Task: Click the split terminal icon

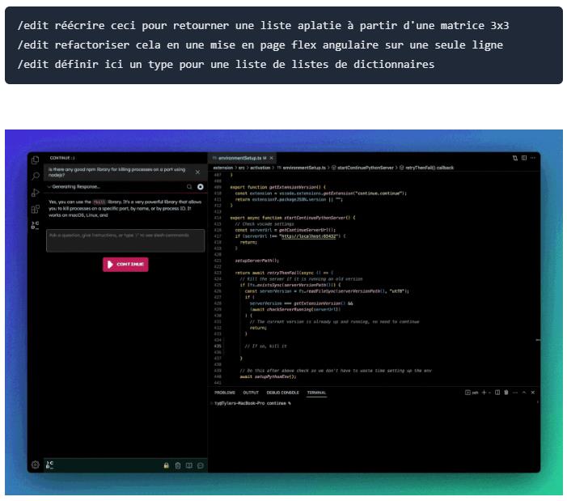Action: [x=497, y=393]
